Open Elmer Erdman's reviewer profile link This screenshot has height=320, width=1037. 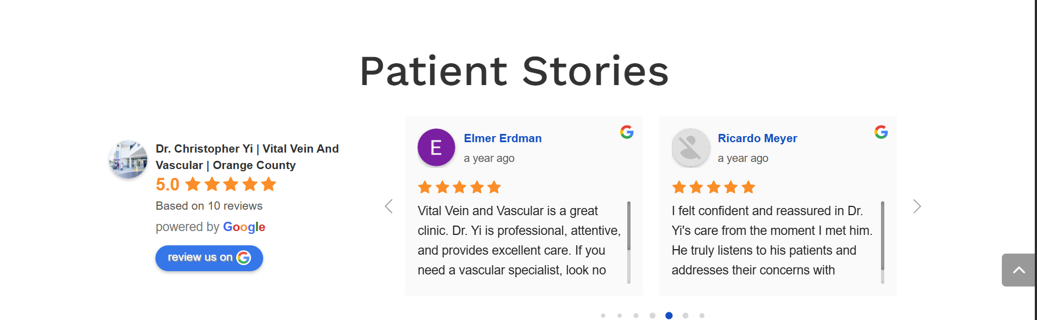503,138
